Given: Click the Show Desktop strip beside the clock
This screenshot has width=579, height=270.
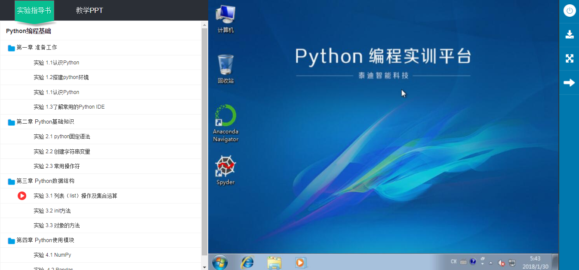Looking at the screenshot, I should (x=555, y=262).
